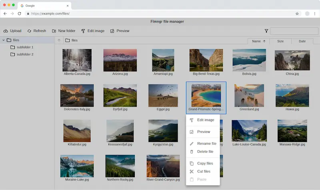
Task: Select Copy files in context menu
Action: click(x=203, y=163)
